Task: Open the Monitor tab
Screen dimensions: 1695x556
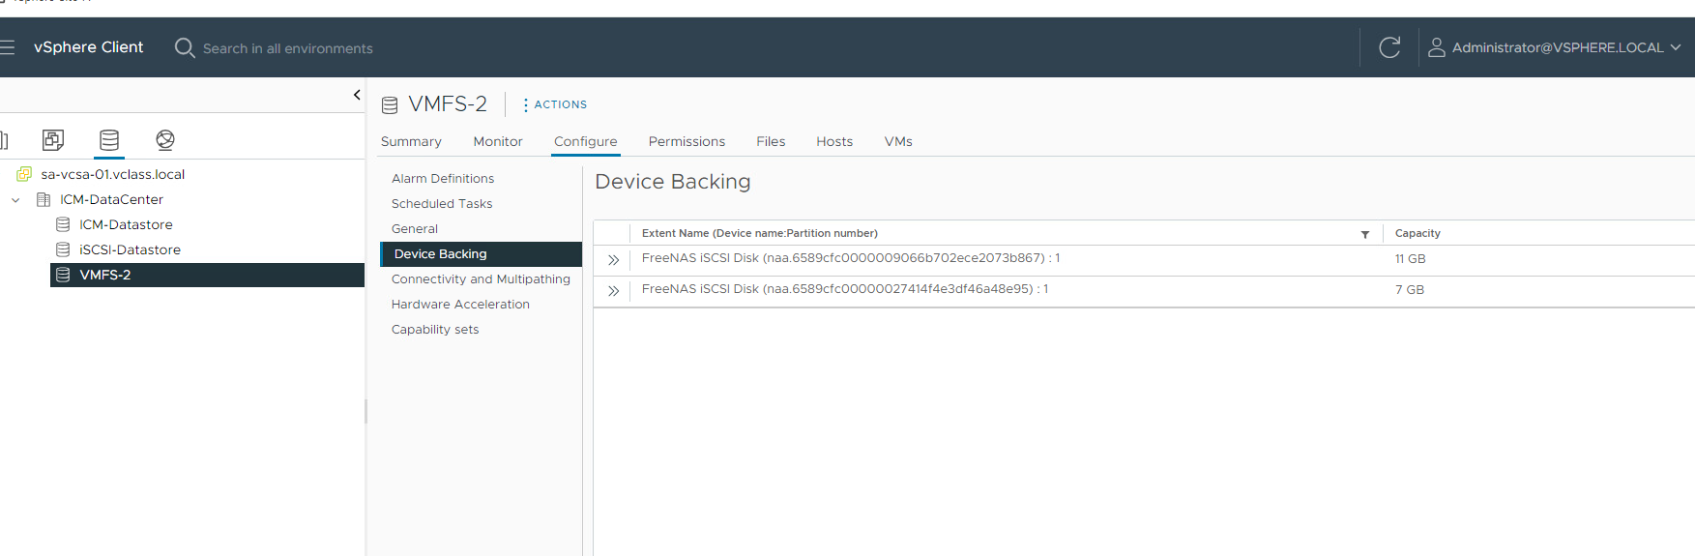Action: tap(498, 141)
